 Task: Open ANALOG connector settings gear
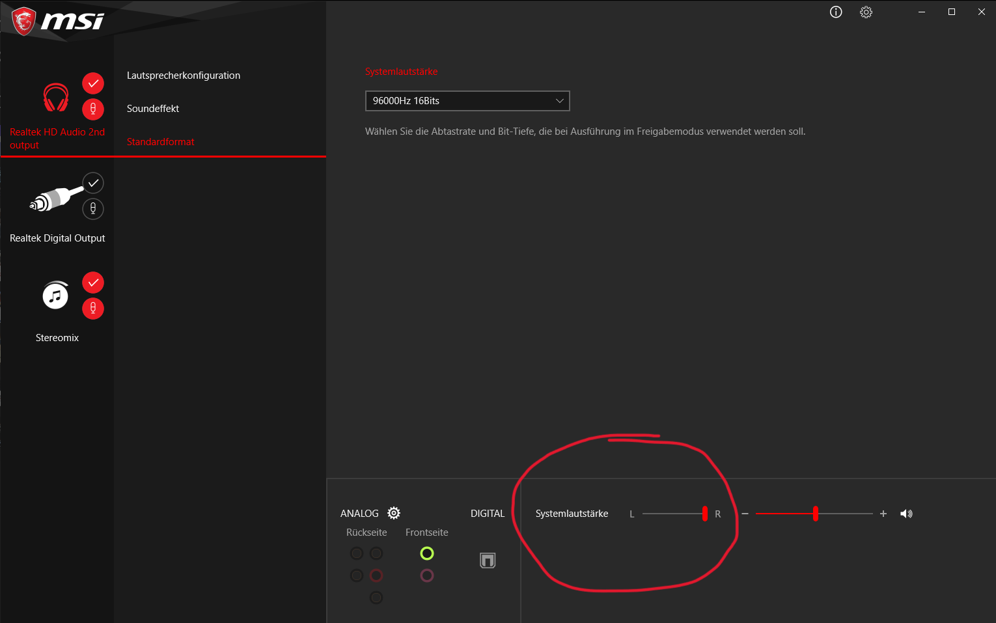(394, 513)
